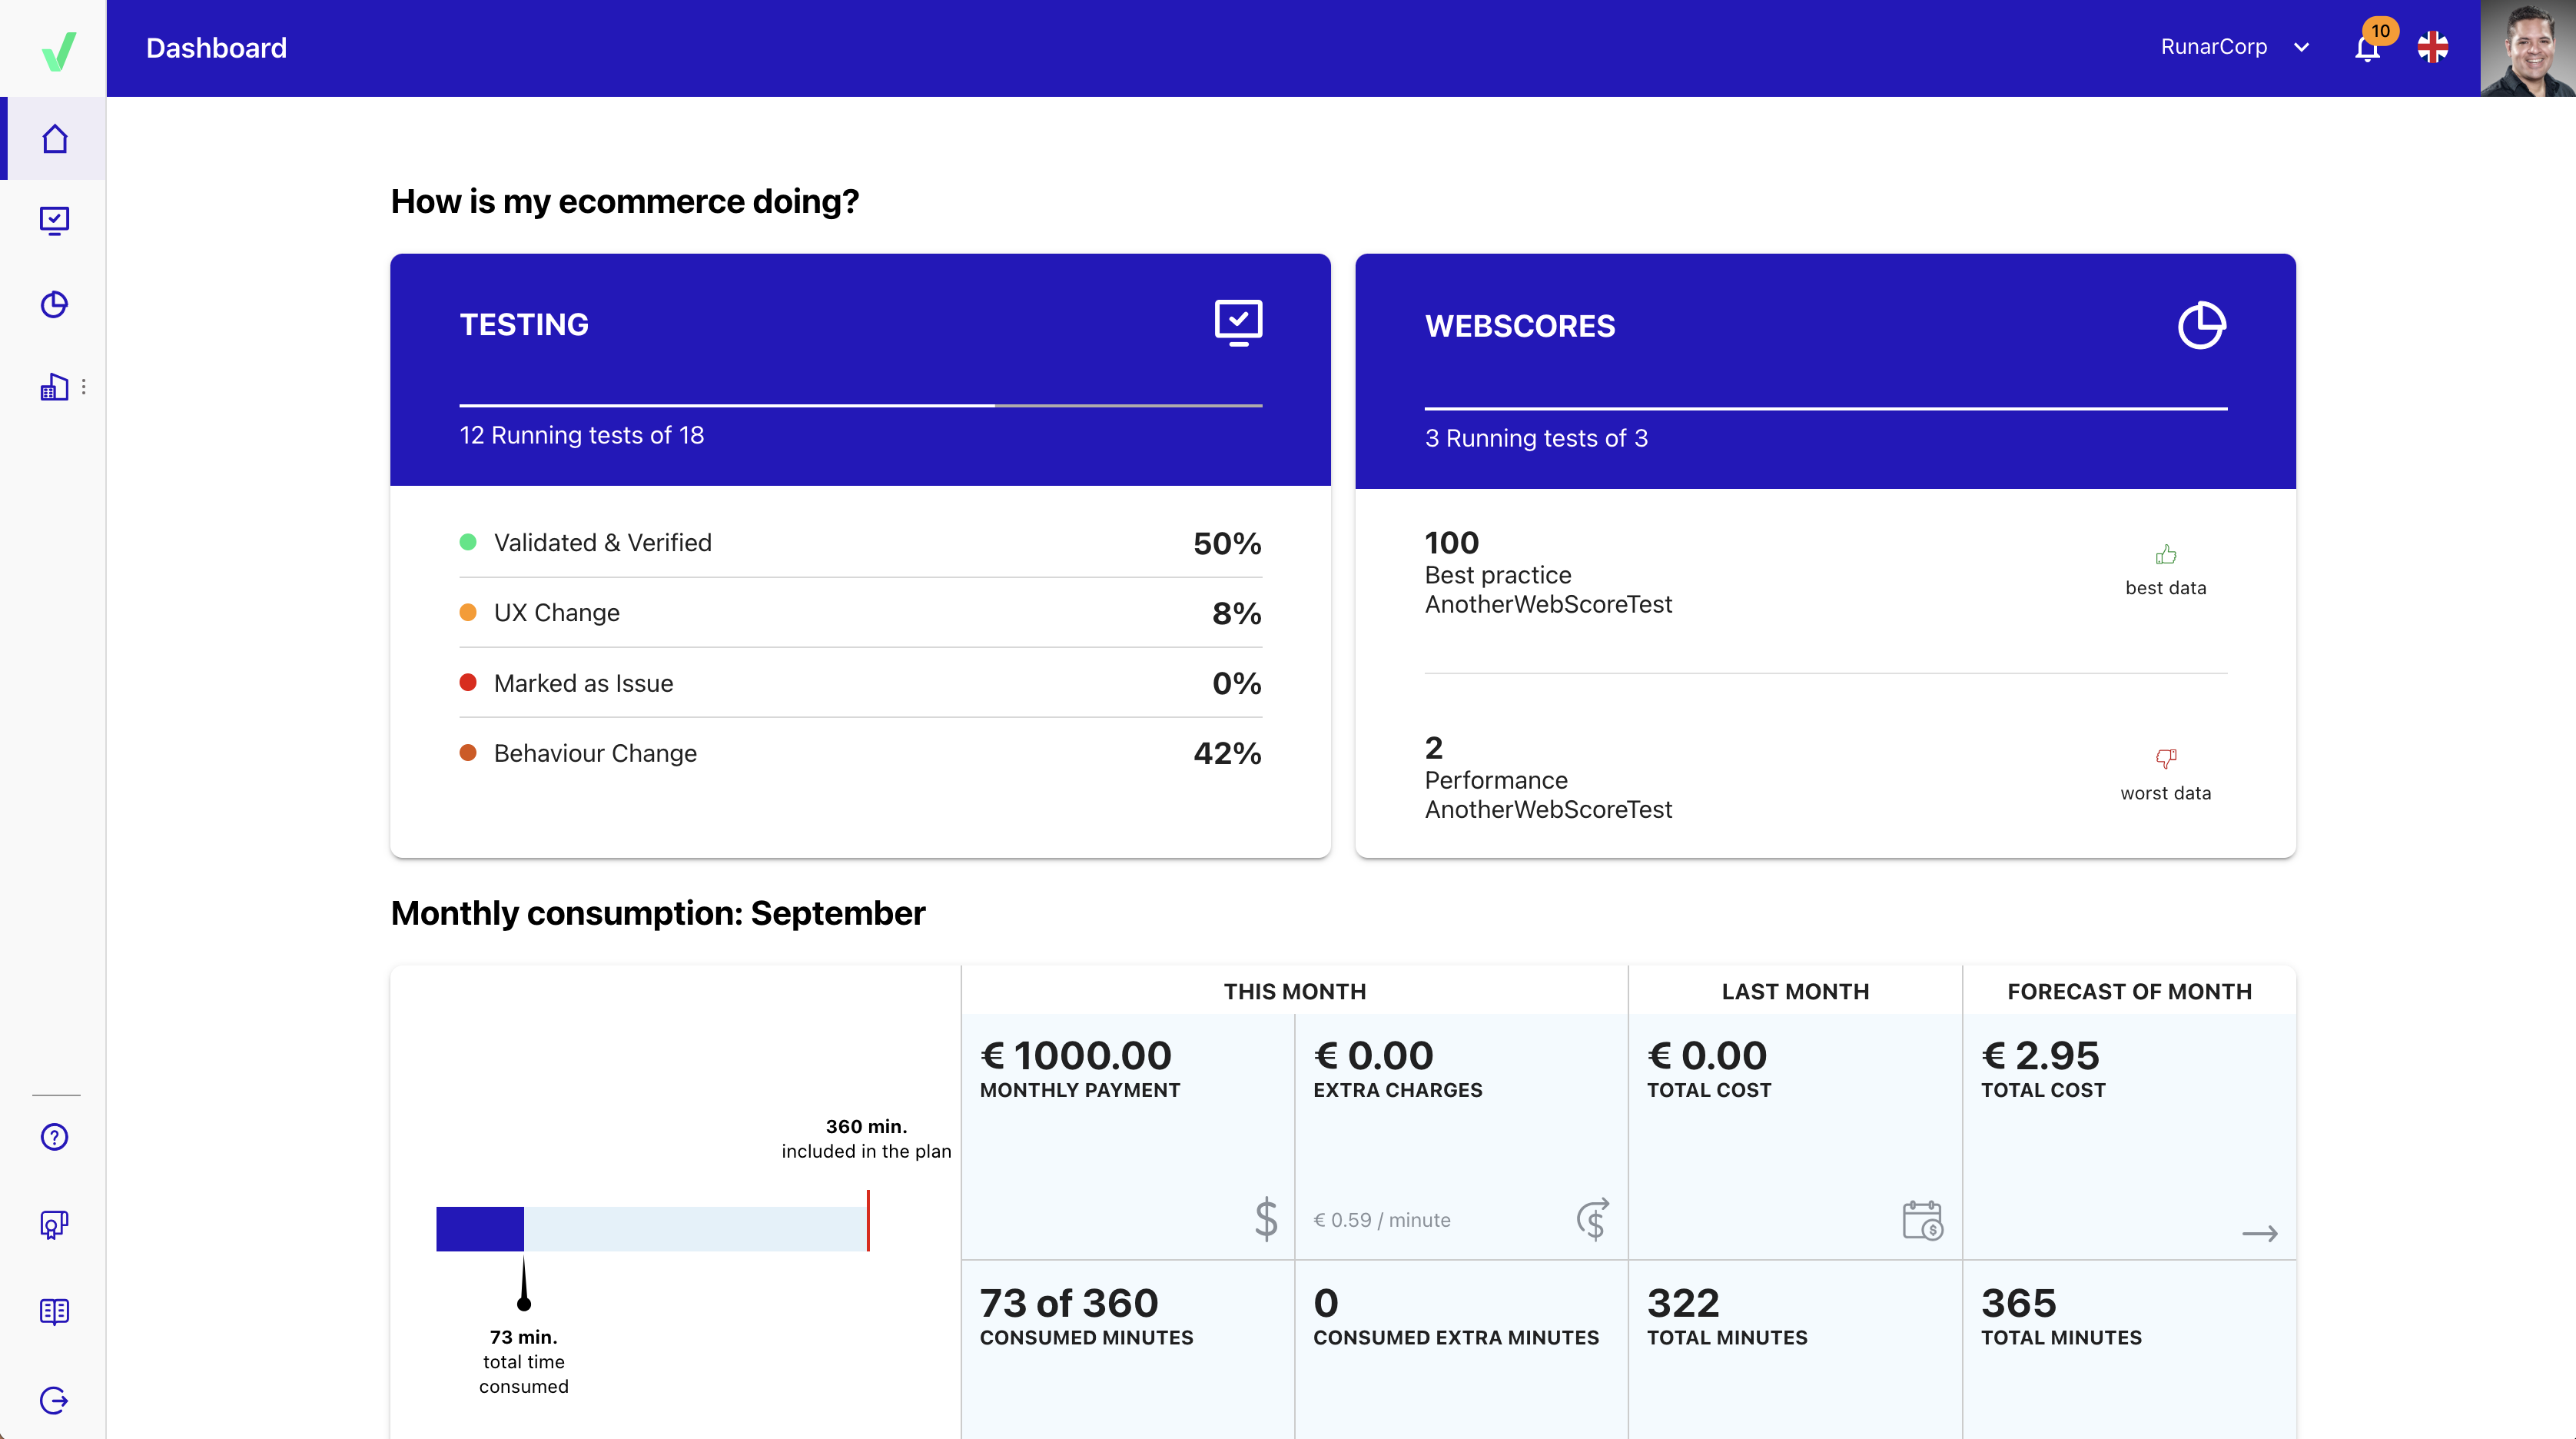Open Performance AnotherWebScoreTest details

click(x=1548, y=780)
